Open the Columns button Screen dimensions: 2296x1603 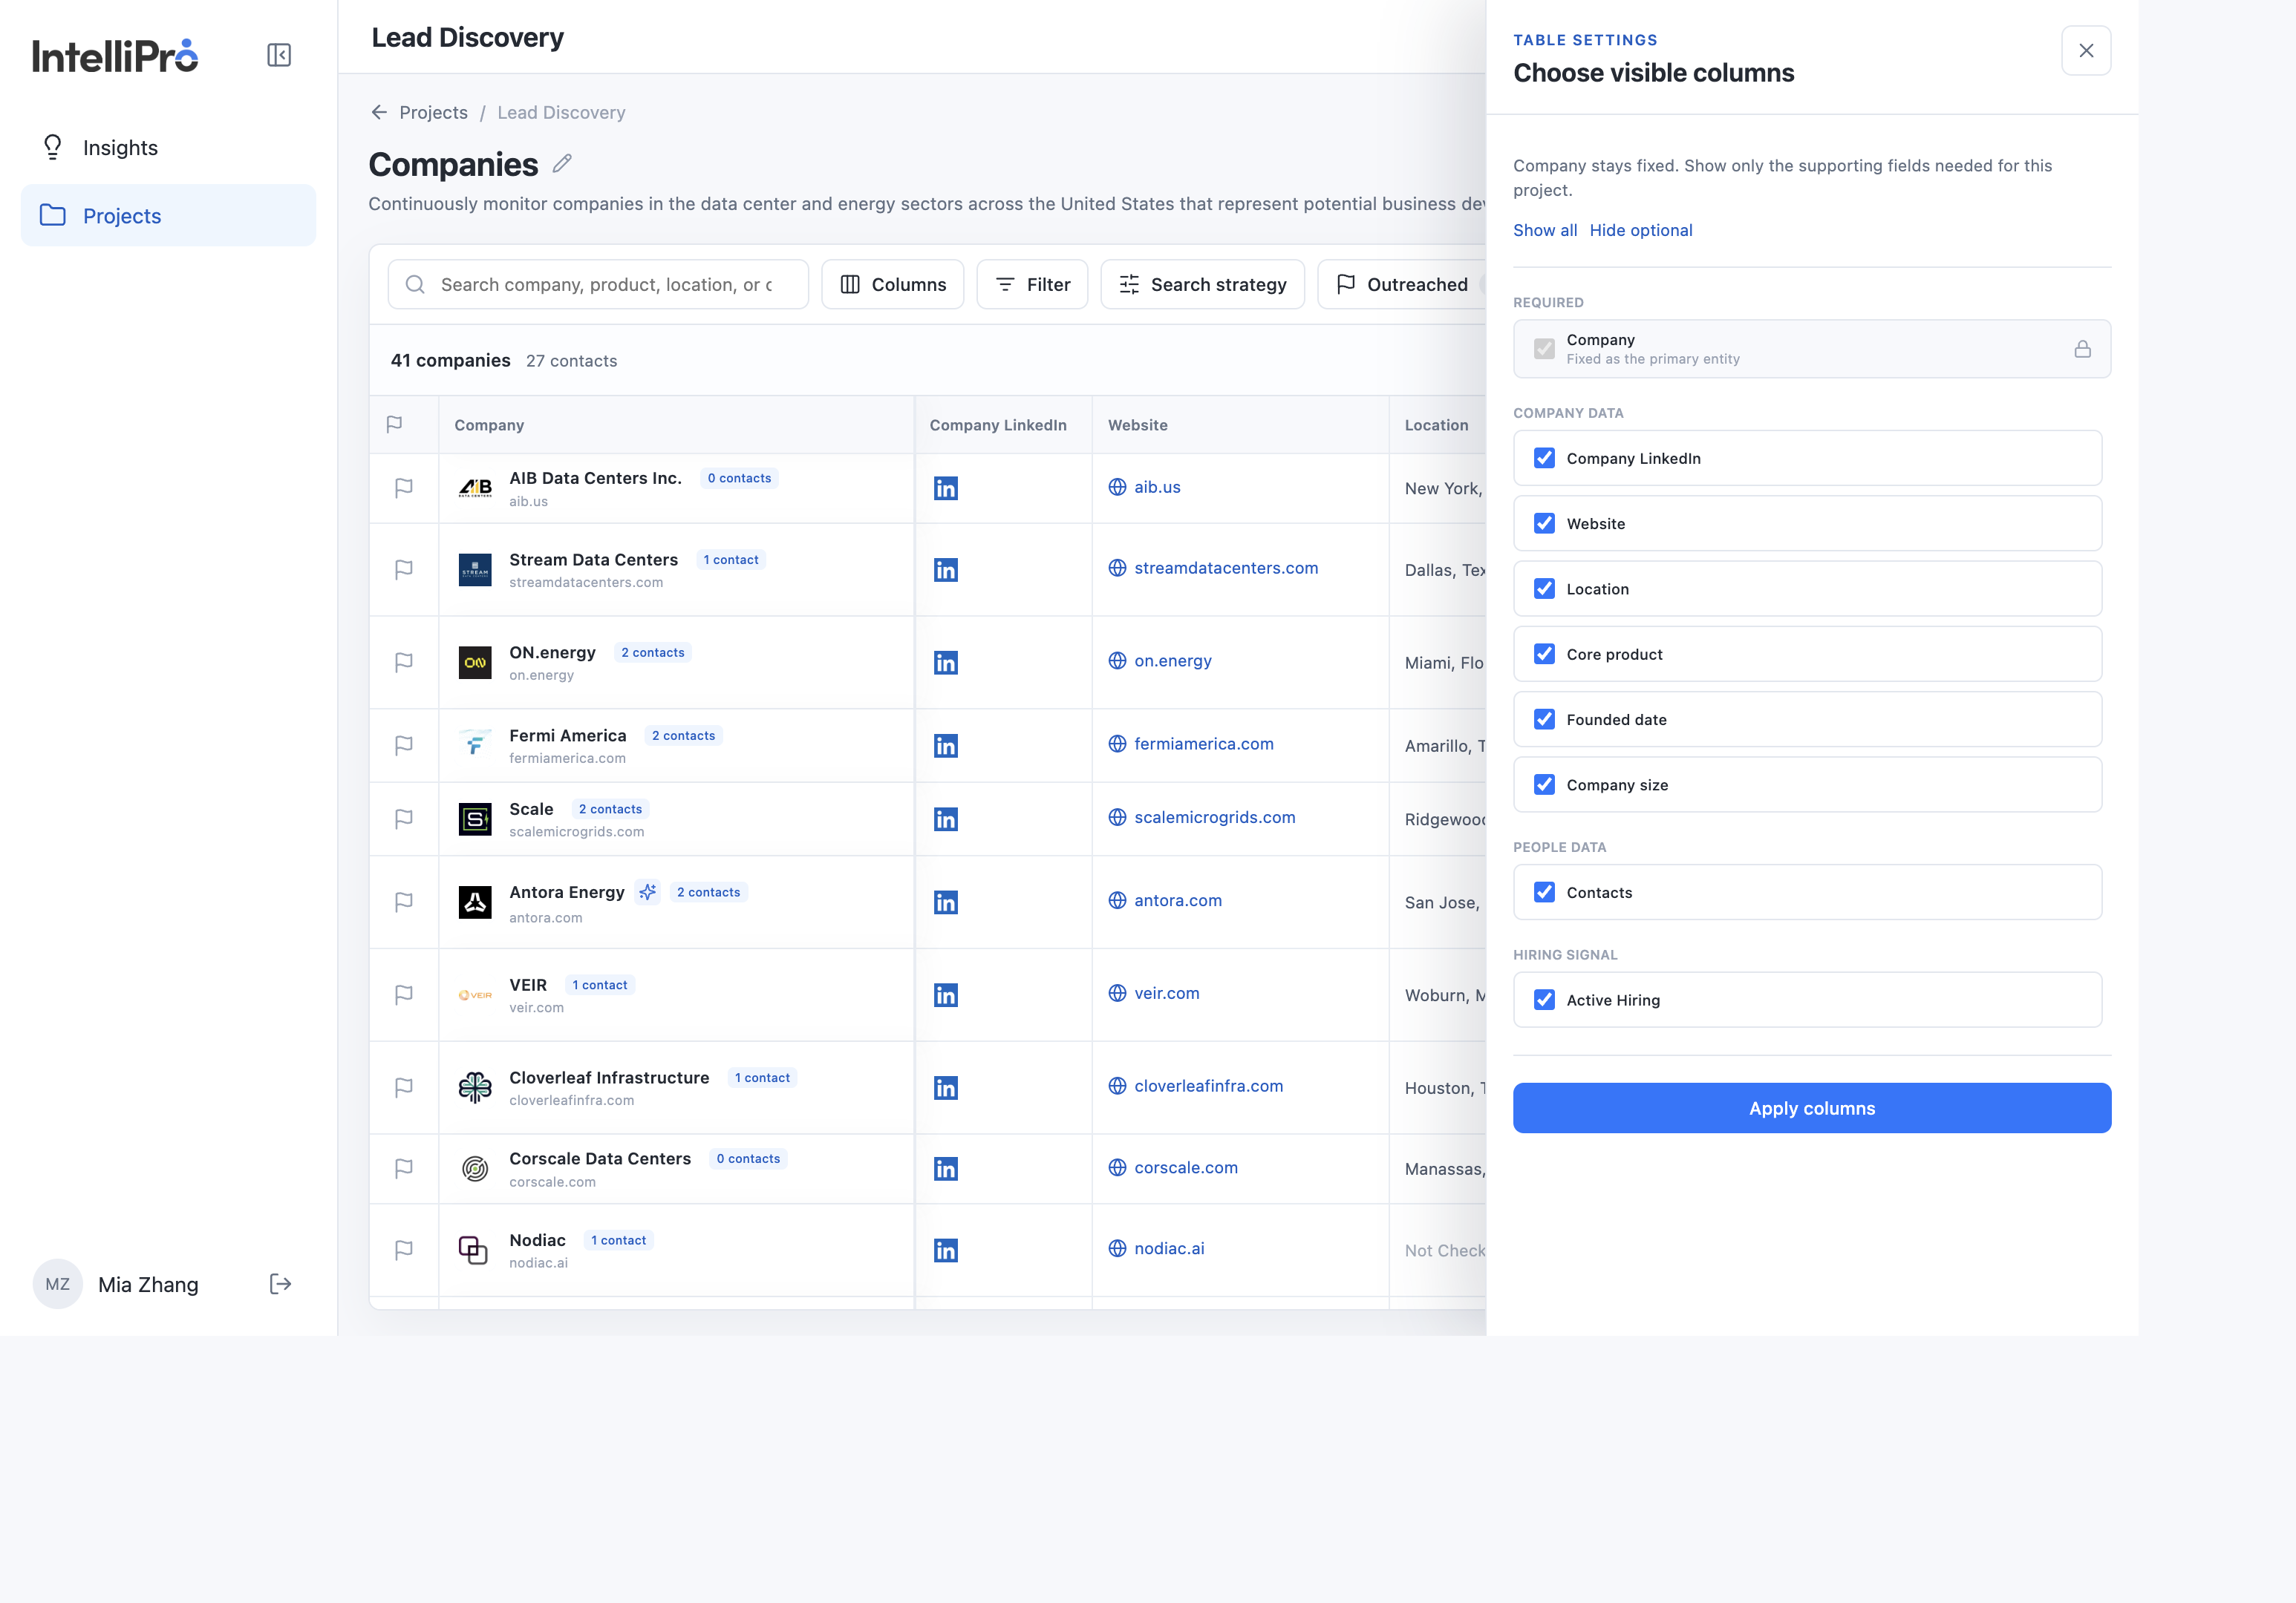tap(892, 285)
